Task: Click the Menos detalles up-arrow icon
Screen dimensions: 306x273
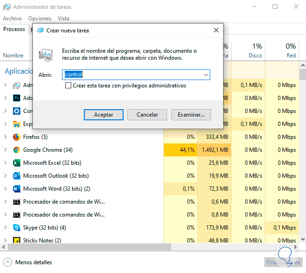Action: click(x=7, y=262)
